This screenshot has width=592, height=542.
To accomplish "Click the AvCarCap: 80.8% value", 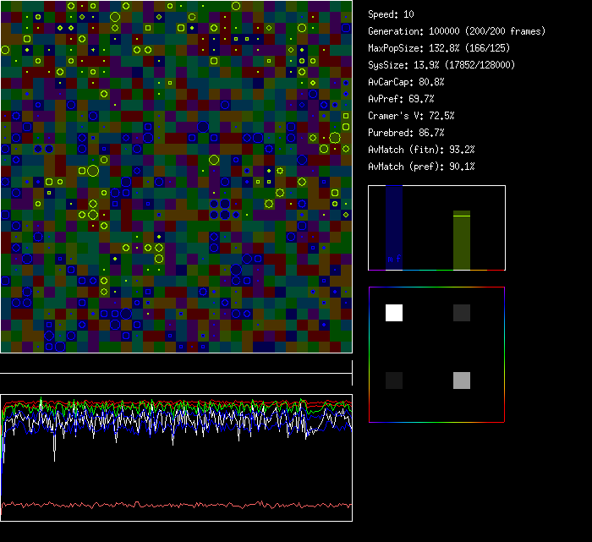I will (406, 82).
